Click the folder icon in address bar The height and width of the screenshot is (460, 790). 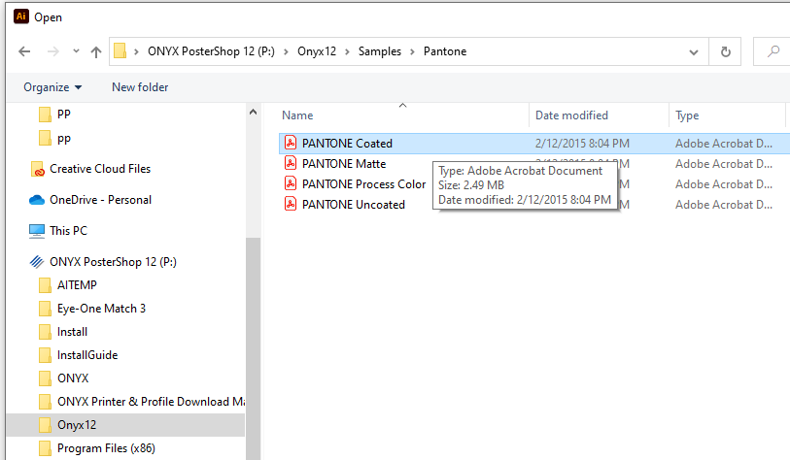[x=120, y=50]
